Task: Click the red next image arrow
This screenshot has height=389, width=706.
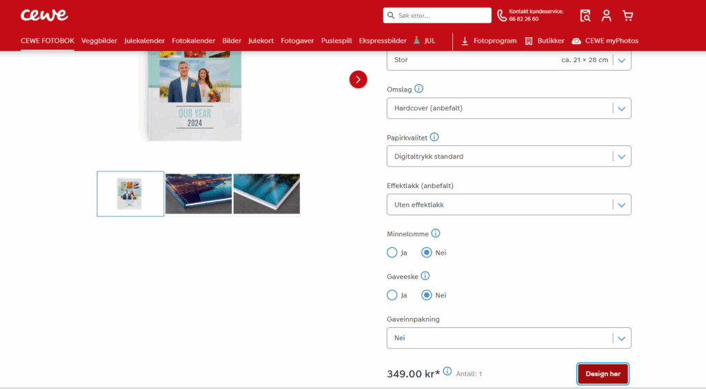Action: point(359,79)
